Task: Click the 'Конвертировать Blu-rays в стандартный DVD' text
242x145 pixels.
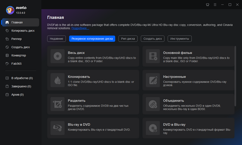Action: pos(99,130)
